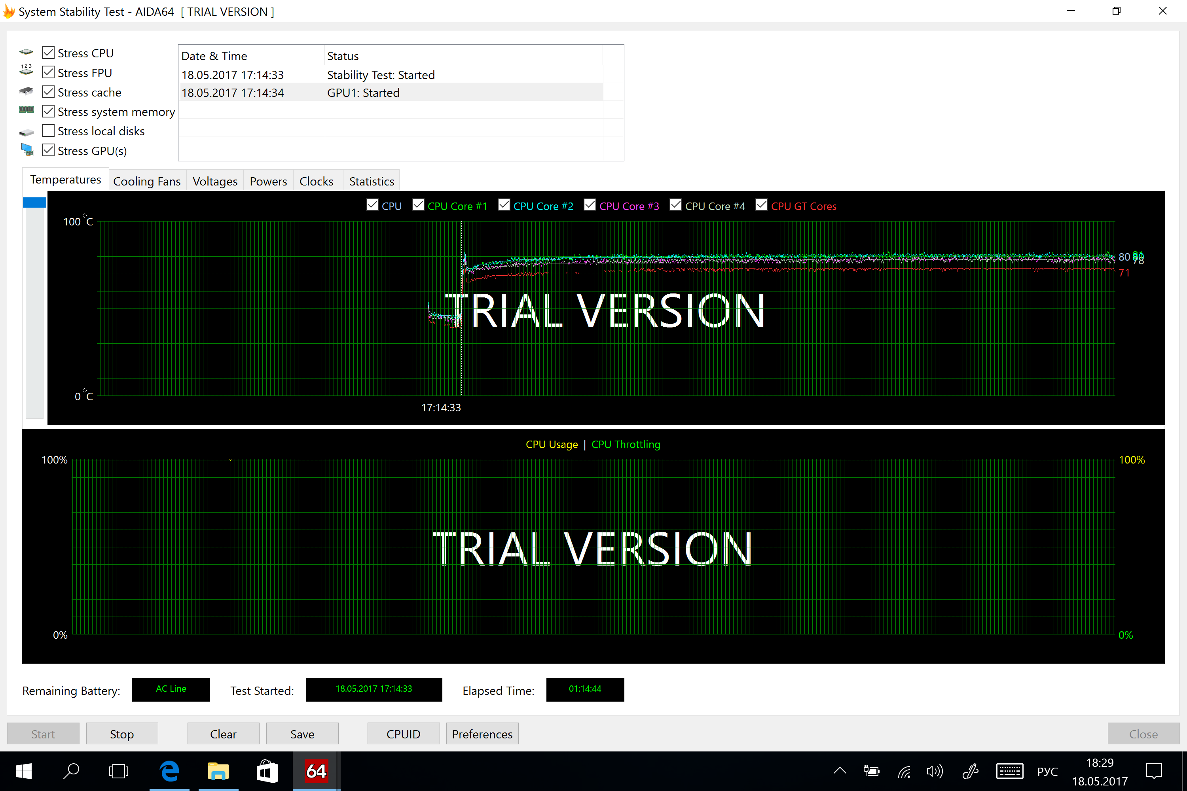Open Windows Store from taskbar

click(x=267, y=771)
